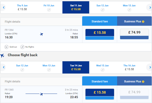Show later return dates with right arrow
The image size is (152, 103).
tap(150, 67)
